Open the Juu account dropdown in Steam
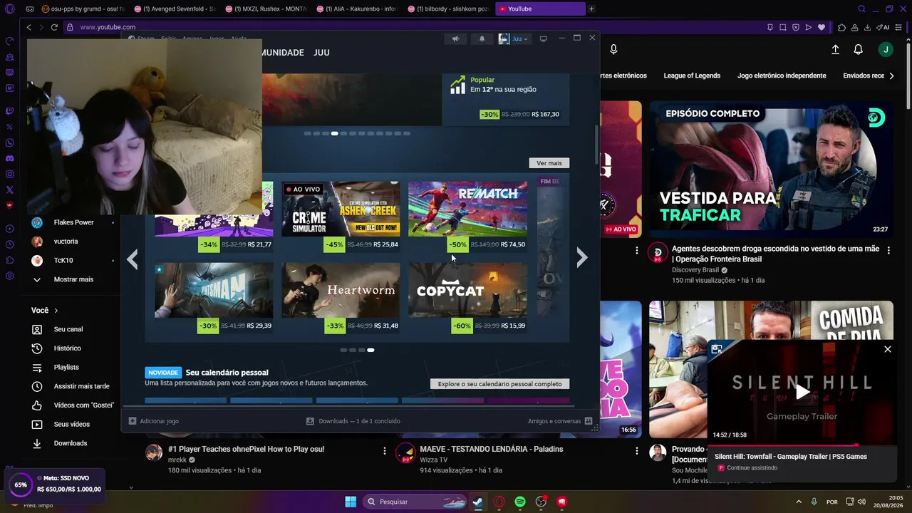 (514, 38)
